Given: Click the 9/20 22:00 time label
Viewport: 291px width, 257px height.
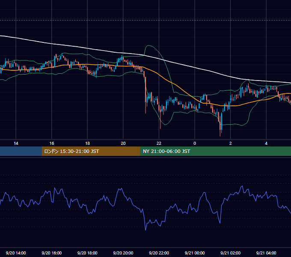Looking at the screenshot, I should (x=159, y=253).
